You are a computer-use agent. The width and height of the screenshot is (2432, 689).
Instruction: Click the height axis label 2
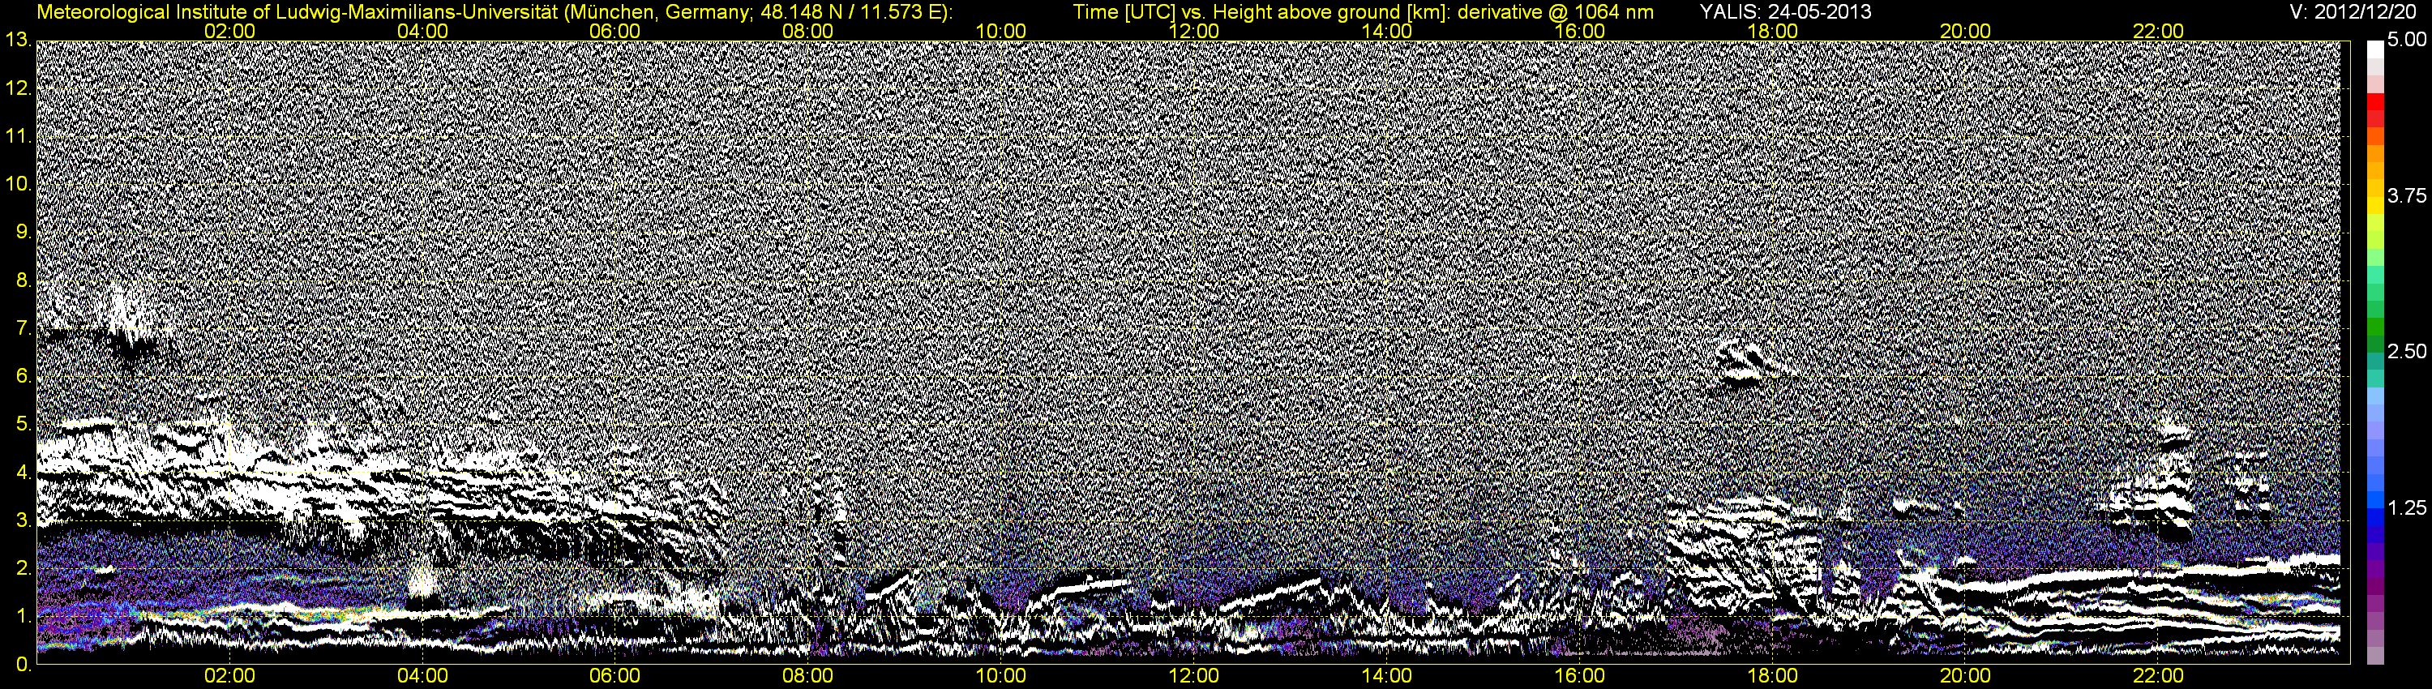tap(23, 569)
